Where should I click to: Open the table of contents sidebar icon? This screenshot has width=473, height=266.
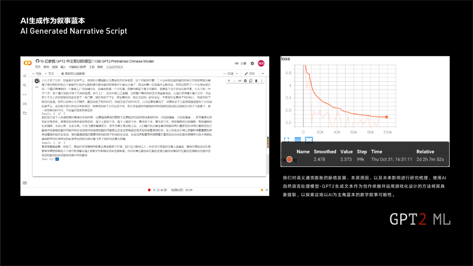click(25, 76)
